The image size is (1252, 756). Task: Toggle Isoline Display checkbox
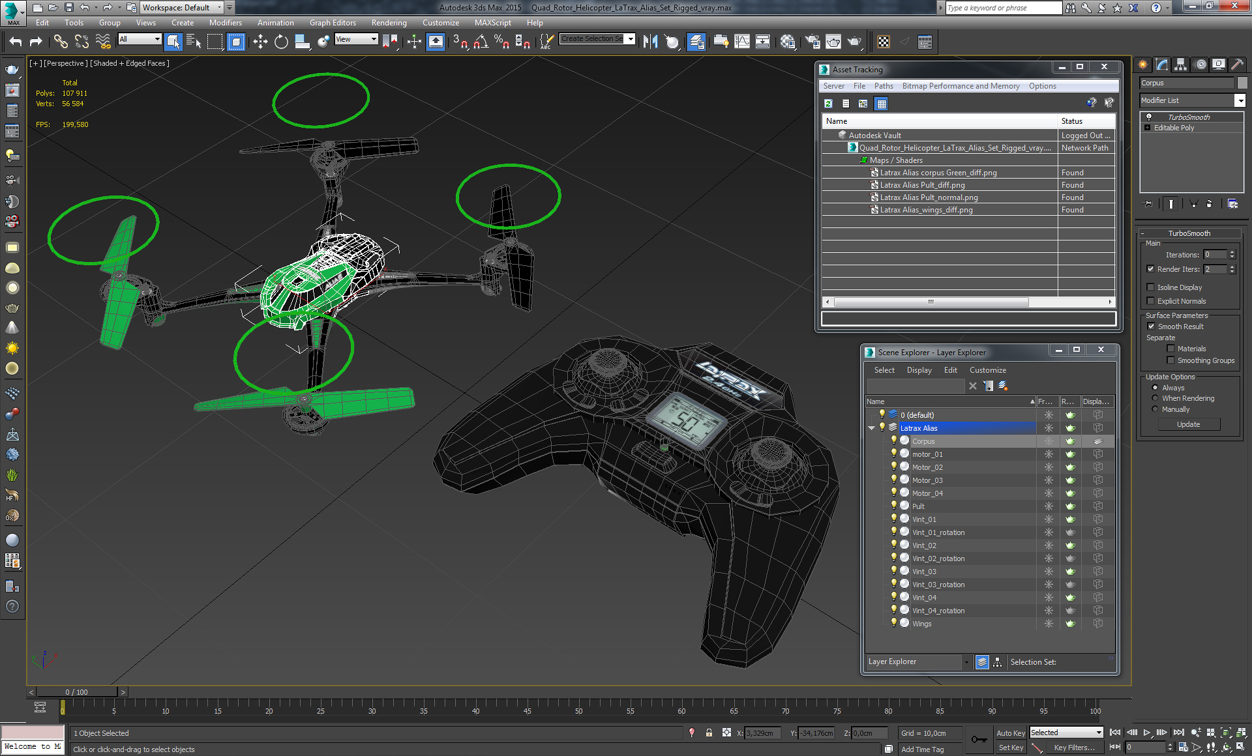point(1150,287)
